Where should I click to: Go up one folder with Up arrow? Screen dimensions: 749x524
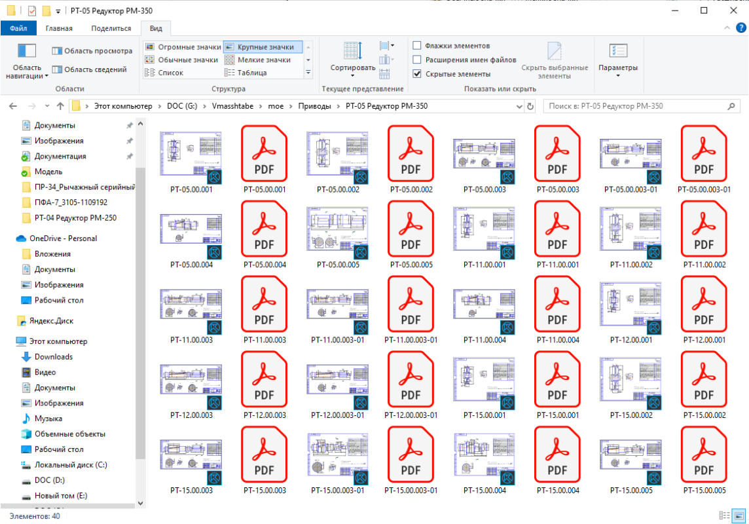click(x=60, y=106)
